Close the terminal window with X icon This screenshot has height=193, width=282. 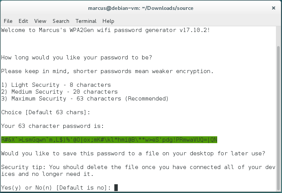[274, 8]
